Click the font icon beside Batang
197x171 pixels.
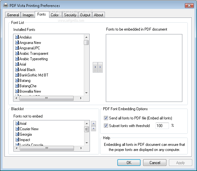pos(17,80)
